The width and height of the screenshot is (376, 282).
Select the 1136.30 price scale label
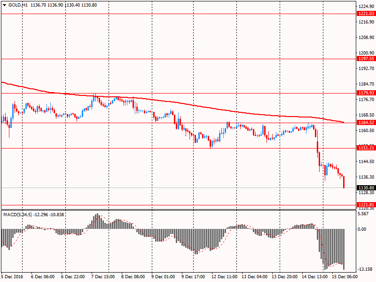tap(366, 177)
